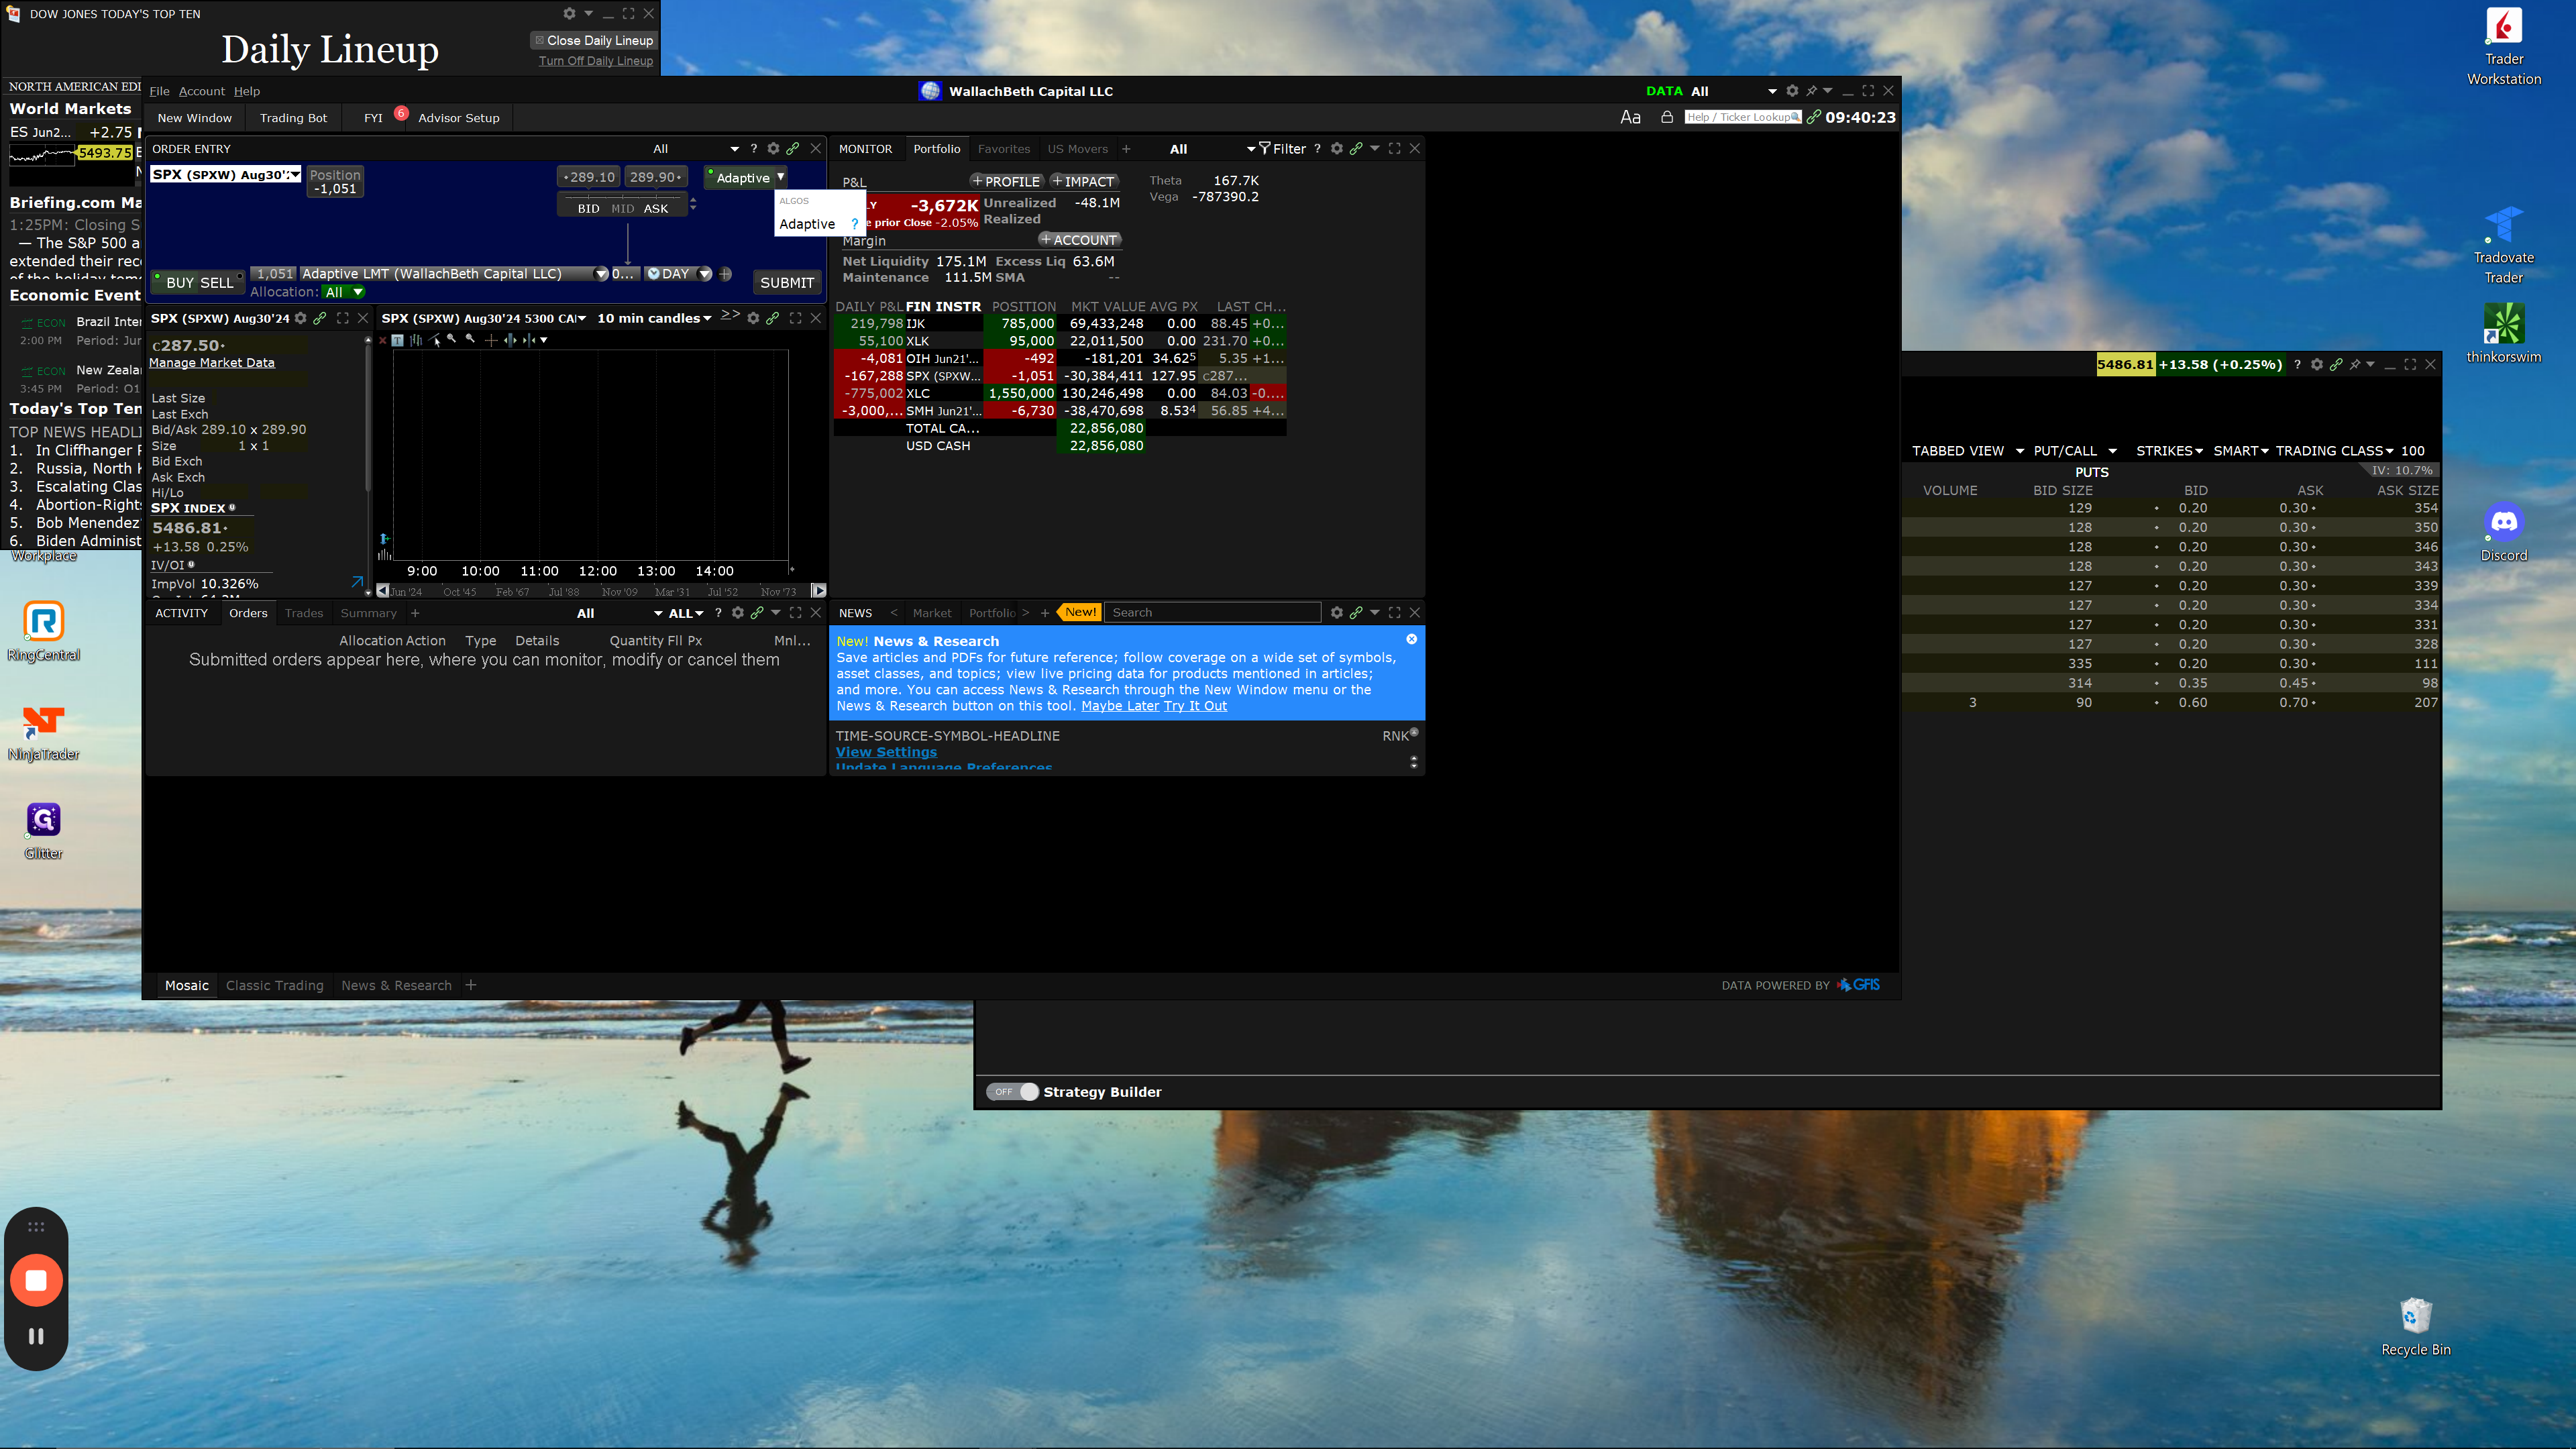This screenshot has height=1449, width=2576.
Task: Select BUY in the order entry toggle
Action: coord(180,283)
